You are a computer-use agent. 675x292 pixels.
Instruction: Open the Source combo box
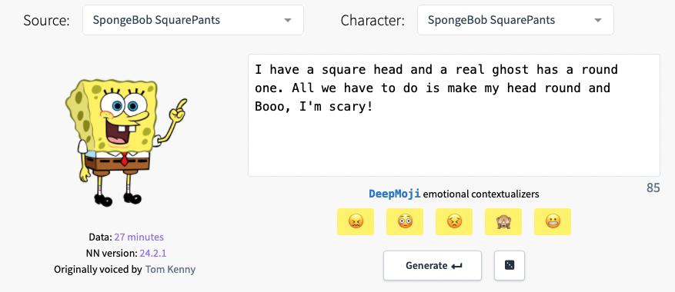(193, 20)
